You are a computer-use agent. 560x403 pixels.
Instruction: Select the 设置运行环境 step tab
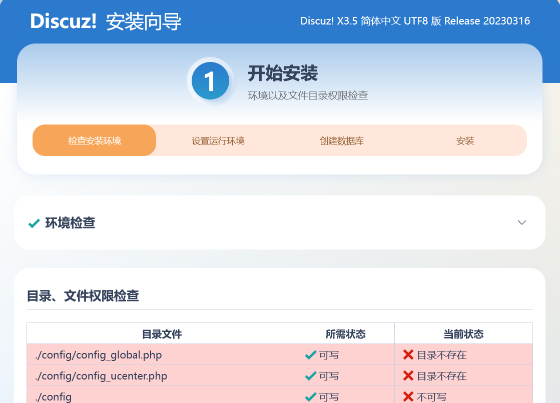(218, 140)
